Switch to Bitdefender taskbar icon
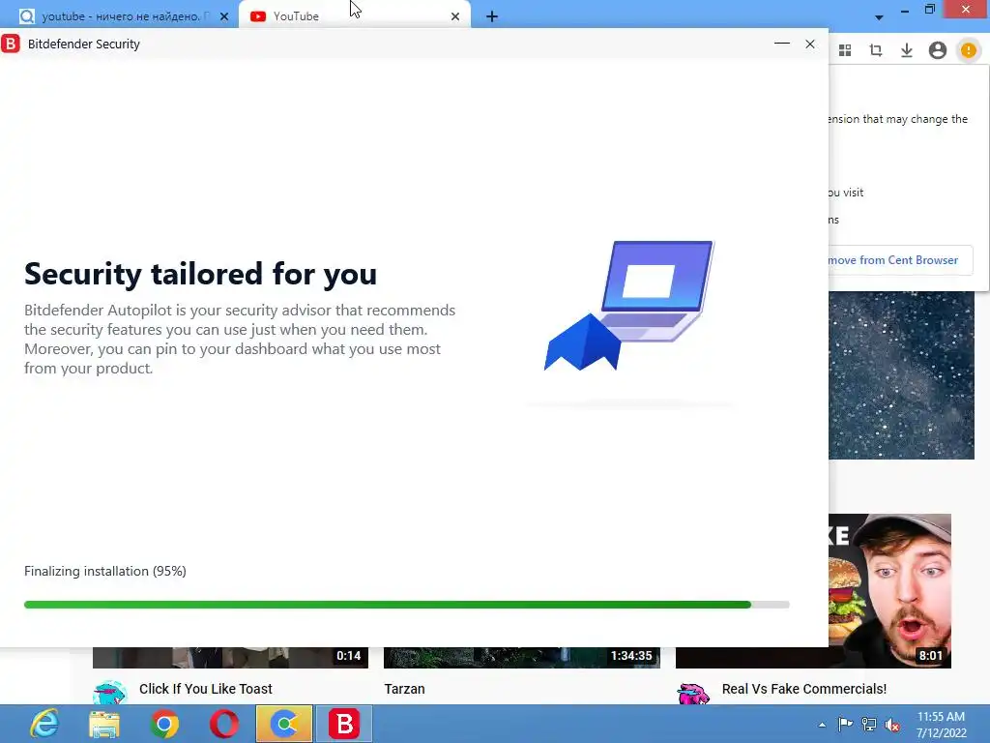990x743 pixels. [344, 724]
